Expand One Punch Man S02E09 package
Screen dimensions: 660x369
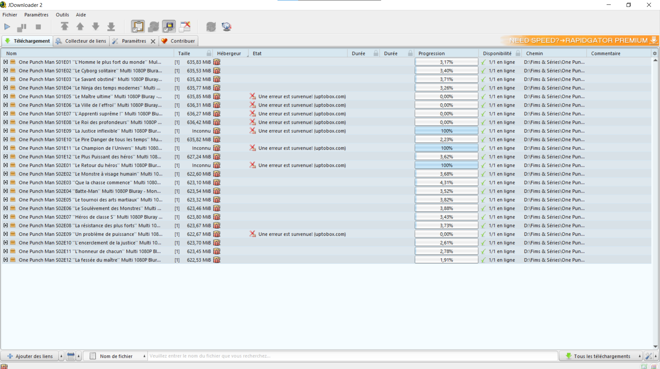(x=6, y=234)
